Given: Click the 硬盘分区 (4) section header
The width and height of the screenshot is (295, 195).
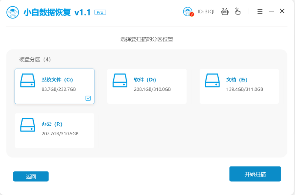Looking at the screenshot, I should pyautogui.click(x=35, y=59).
